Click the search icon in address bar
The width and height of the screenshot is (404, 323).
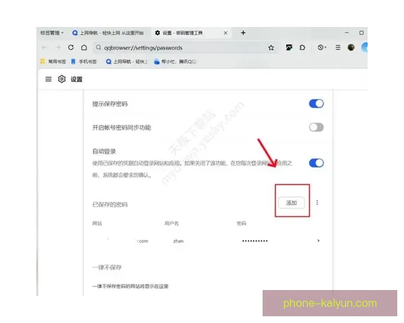(98, 48)
